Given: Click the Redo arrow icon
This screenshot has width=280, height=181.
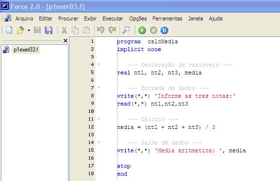Looking at the screenshot, I should (112, 30).
